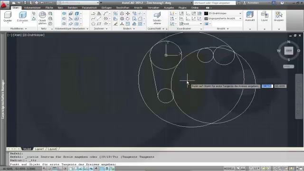Select the Array tool in Ändern panel
Image resolution: width=304 pixels, height=171 pixels.
click(140, 24)
